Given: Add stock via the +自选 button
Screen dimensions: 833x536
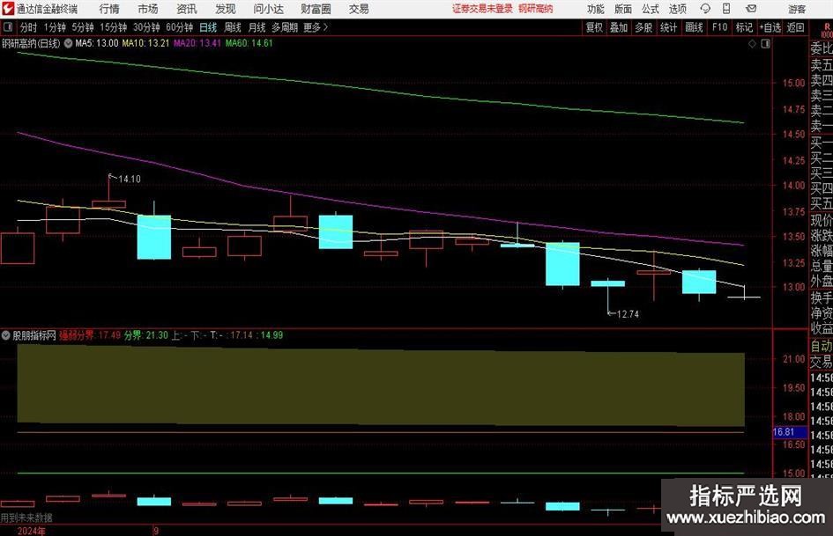Looking at the screenshot, I should (770, 27).
